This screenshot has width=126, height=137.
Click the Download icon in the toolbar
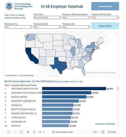coord(95,132)
